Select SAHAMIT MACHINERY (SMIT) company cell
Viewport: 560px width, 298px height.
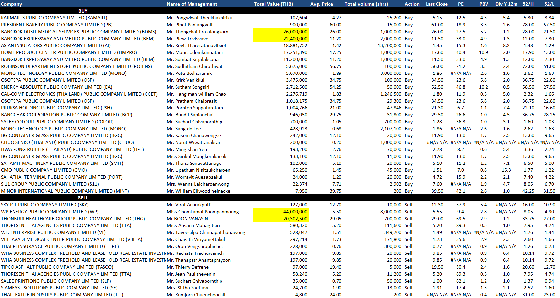(x=62, y=163)
